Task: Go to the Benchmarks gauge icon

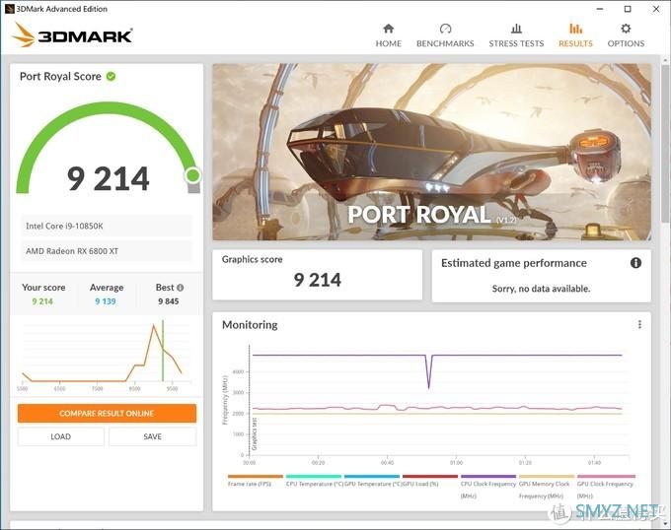Action: [445, 29]
